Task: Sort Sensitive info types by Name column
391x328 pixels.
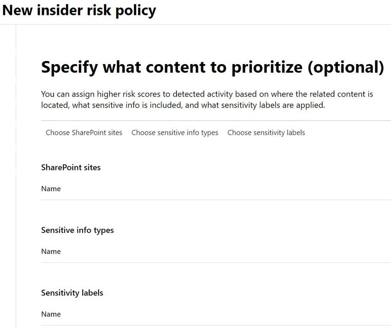Action: coord(51,252)
